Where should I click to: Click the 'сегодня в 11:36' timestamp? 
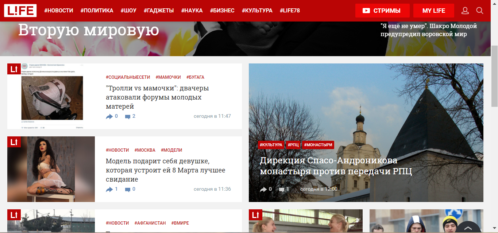tap(212, 189)
